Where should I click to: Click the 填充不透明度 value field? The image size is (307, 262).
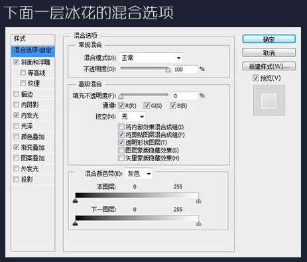pyautogui.click(x=185, y=96)
